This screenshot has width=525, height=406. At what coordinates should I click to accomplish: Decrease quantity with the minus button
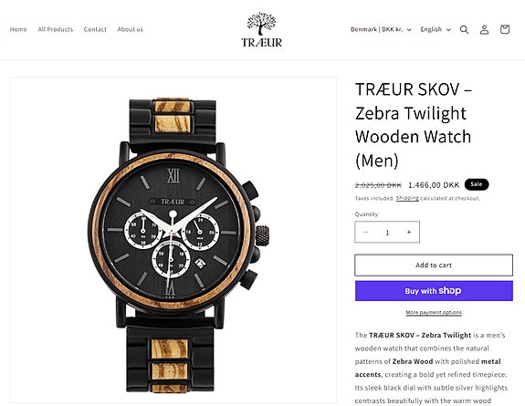coord(365,232)
